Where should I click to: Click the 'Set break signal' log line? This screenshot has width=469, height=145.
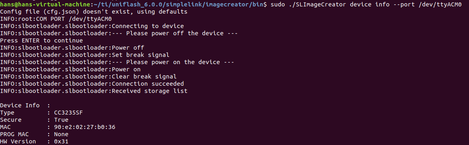pyautogui.click(x=85, y=55)
